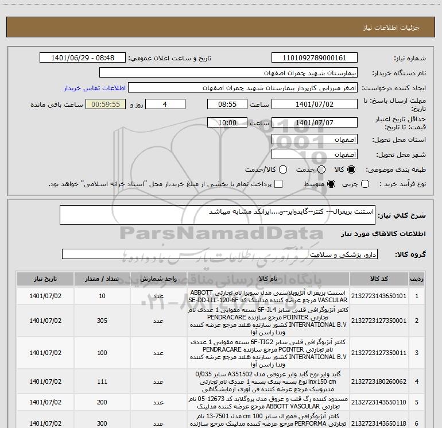Click the نام کالا column header
442x428 pixels.
tap(268, 279)
